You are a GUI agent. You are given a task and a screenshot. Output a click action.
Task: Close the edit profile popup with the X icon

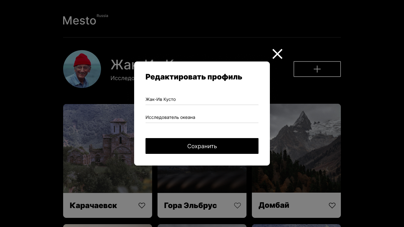(x=277, y=54)
